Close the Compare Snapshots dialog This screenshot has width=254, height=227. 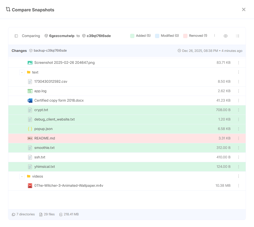coord(243,10)
